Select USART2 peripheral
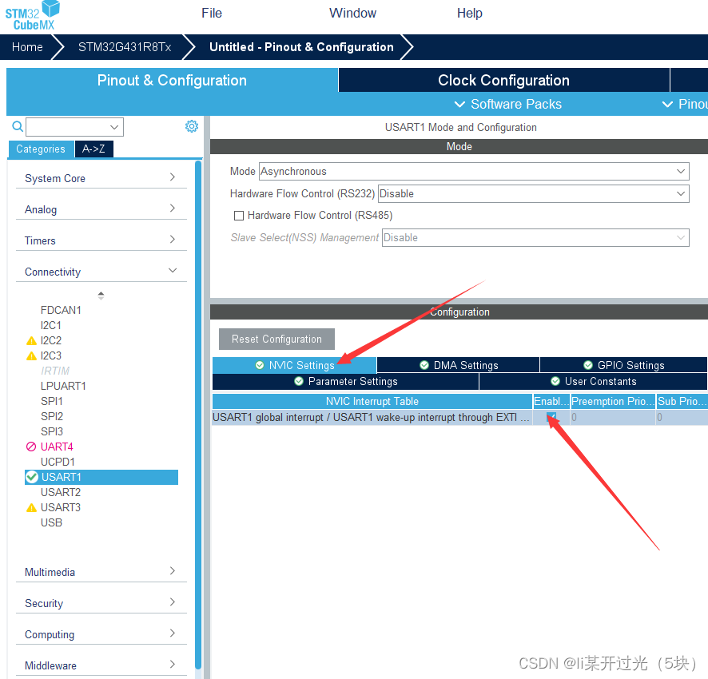708x679 pixels. click(x=61, y=493)
